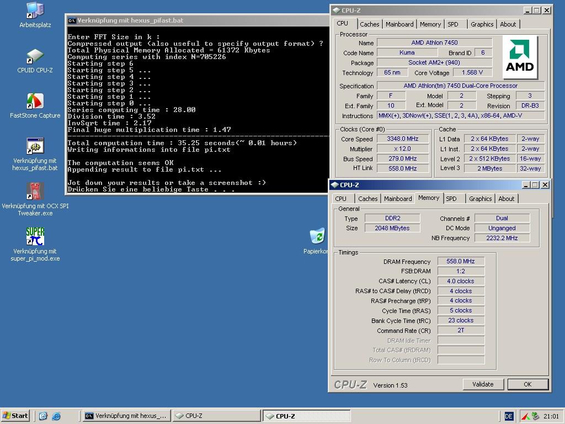Click the Core Voltage value 1.568 V
Screen dimensions: 565x424
pyautogui.click(x=472, y=72)
